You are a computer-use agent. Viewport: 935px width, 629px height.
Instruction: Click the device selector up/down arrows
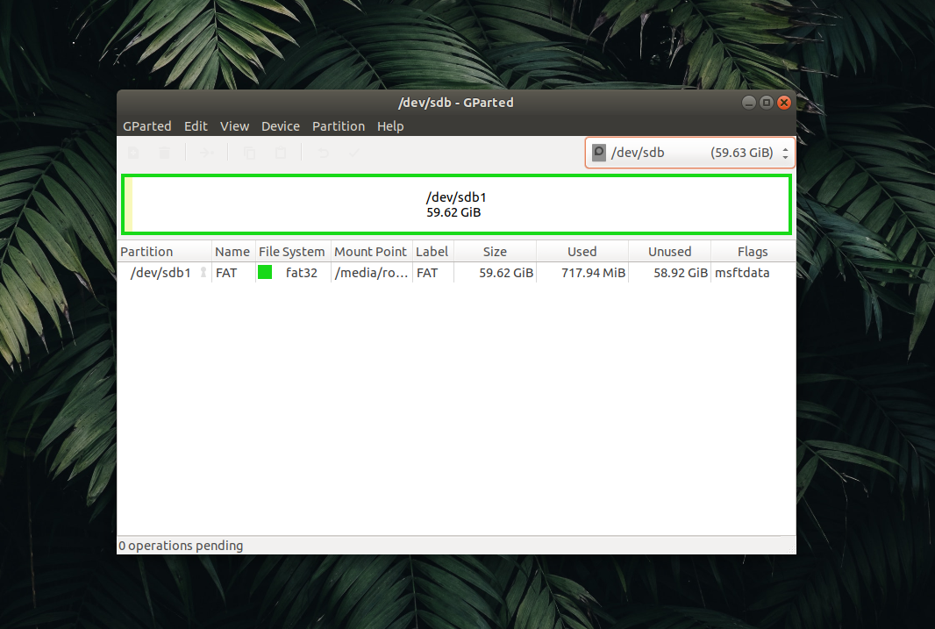(x=785, y=153)
